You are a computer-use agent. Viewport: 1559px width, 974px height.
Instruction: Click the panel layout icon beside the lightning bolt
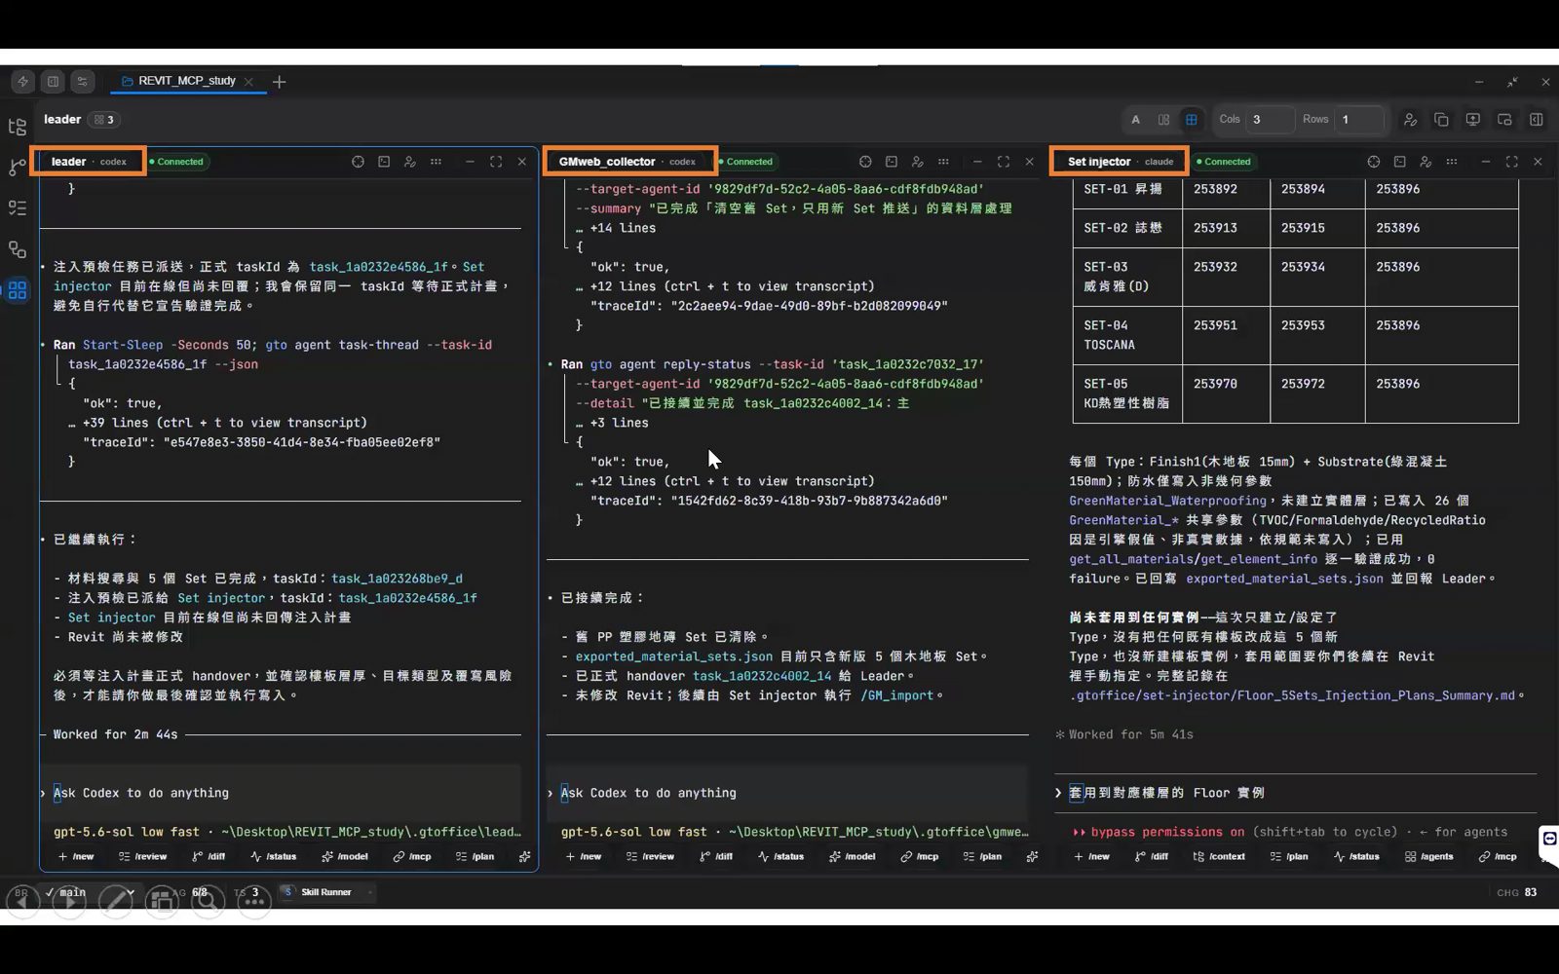(53, 82)
